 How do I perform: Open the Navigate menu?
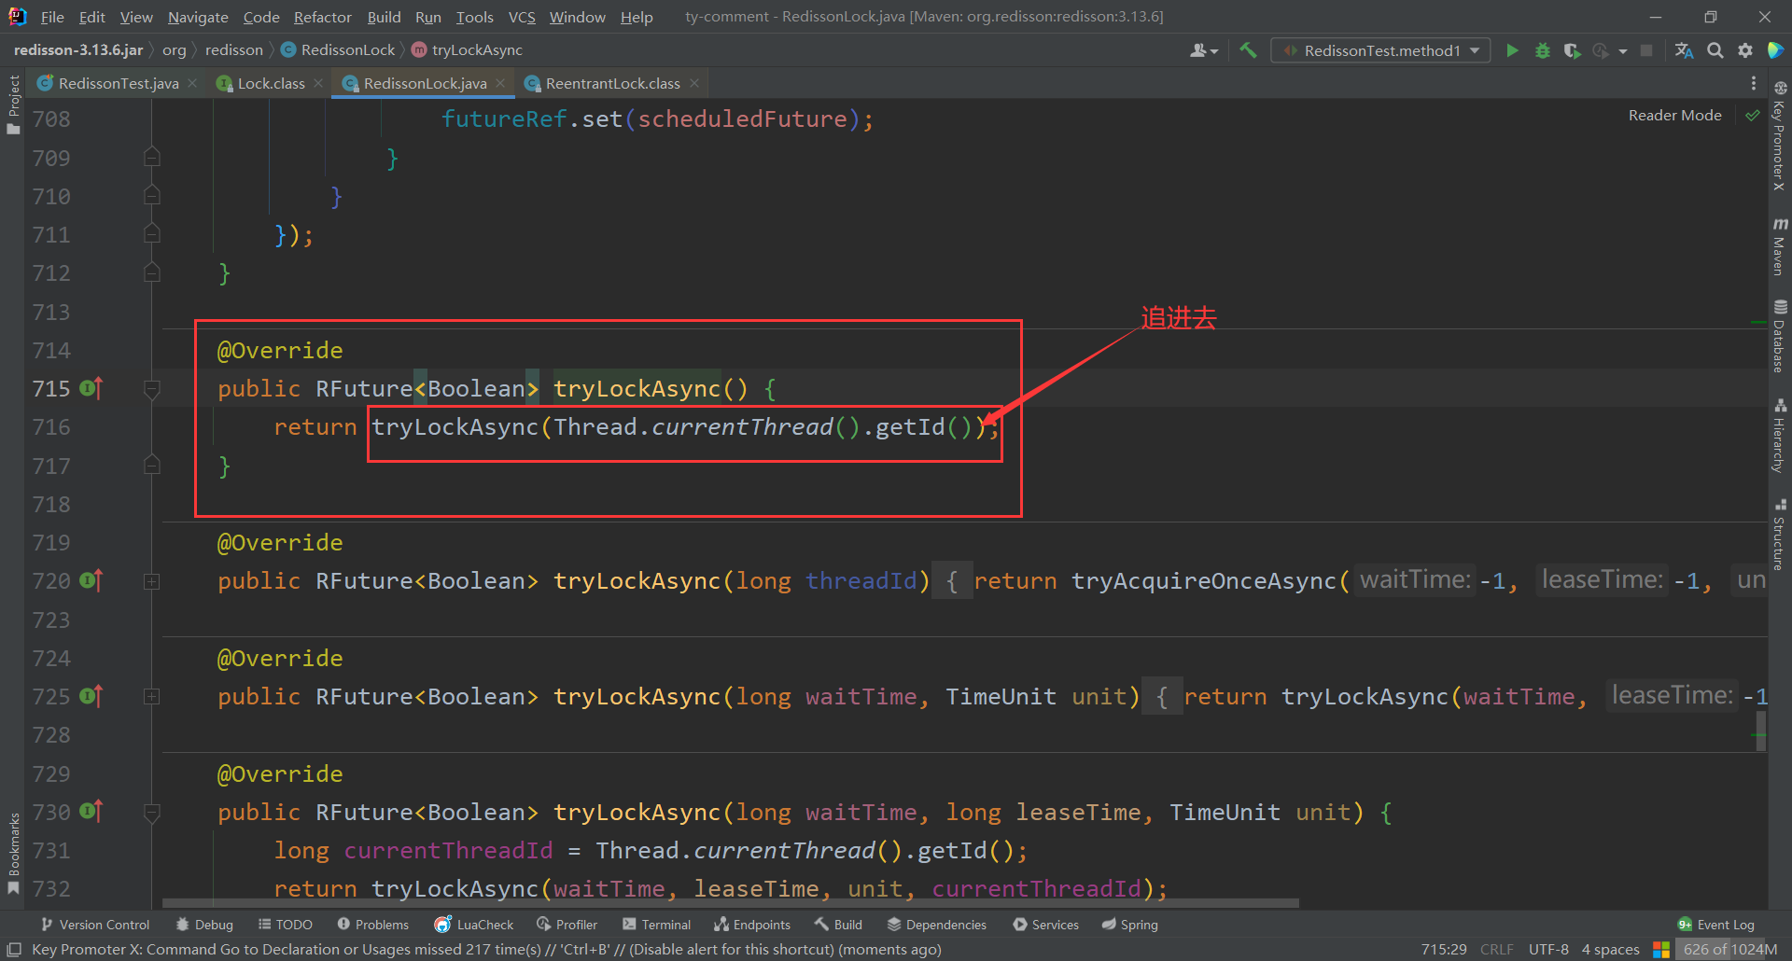198,17
